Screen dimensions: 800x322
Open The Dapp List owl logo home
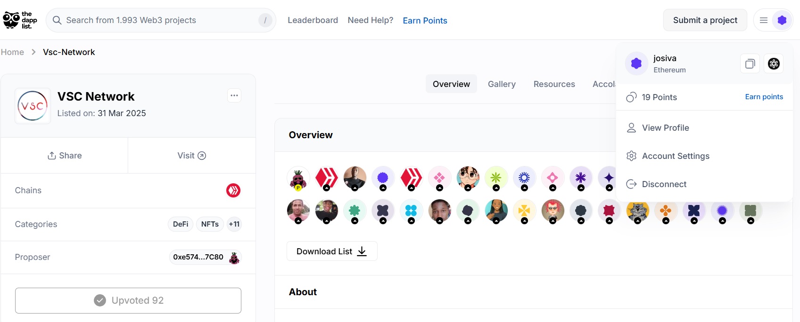tap(20, 20)
